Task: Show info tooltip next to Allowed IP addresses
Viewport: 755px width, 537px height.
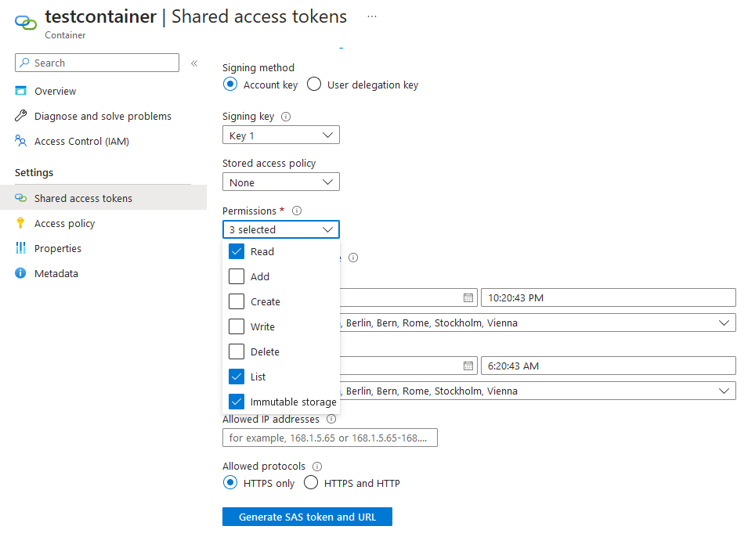Action: tap(331, 419)
